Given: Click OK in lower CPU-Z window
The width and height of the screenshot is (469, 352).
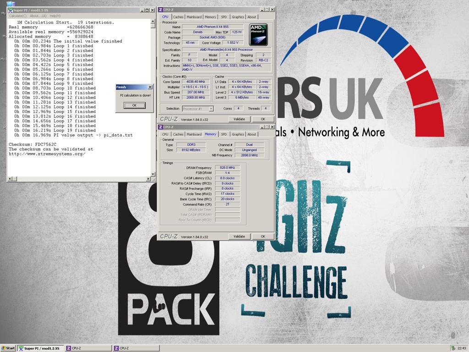Looking at the screenshot, I should click(263, 236).
